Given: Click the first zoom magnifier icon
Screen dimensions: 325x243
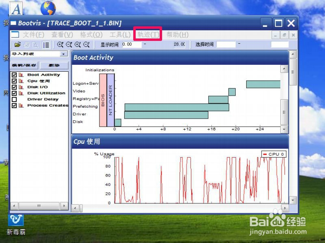Looking at the screenshot, I should (x=60, y=45).
